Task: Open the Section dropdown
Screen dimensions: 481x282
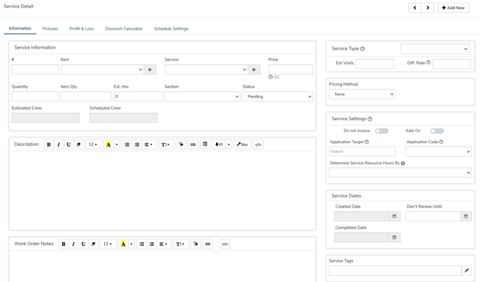Action: point(202,97)
